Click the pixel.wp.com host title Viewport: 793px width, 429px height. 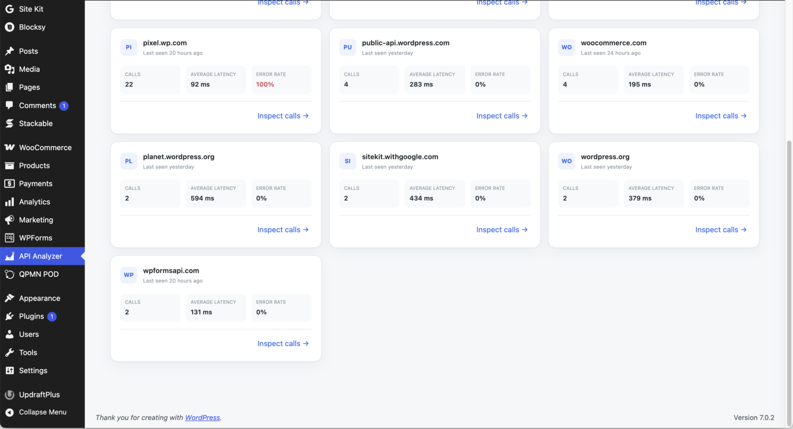tap(165, 43)
